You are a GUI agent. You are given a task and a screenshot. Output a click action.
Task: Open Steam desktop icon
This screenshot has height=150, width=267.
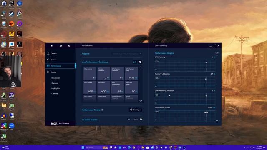11,14
